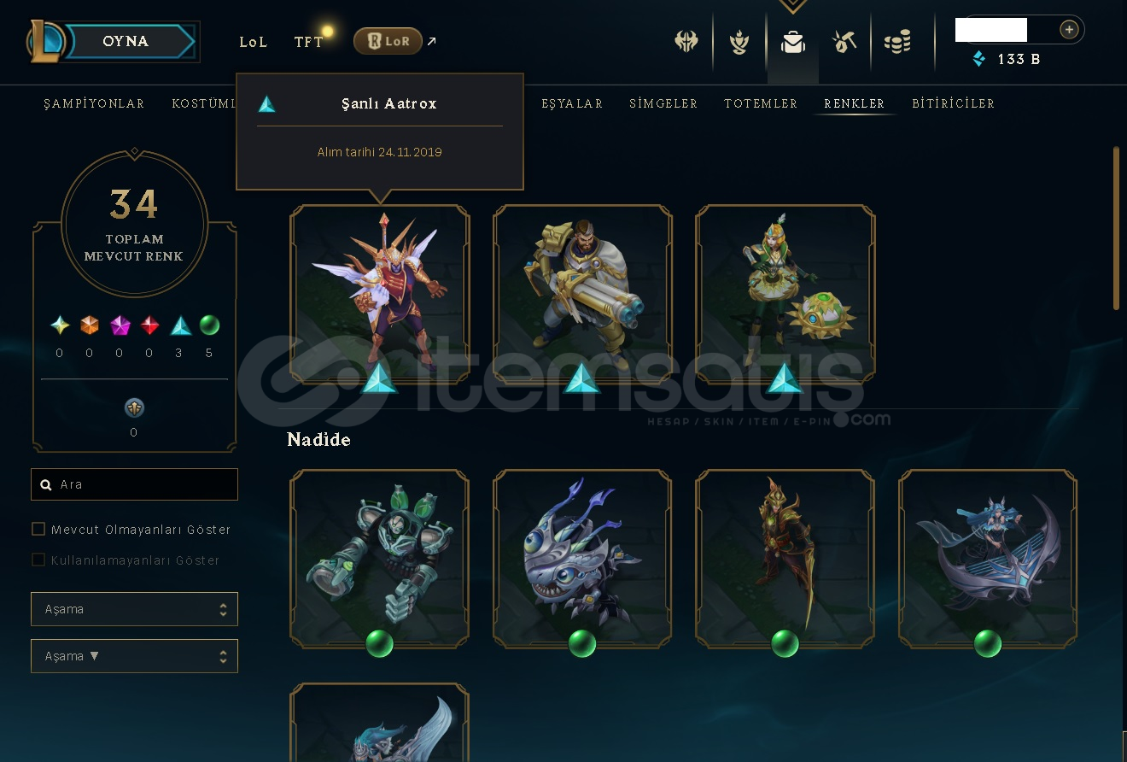Select the aquamarine chroma gem filter
Image resolution: width=1127 pixels, height=762 pixels.
180,325
